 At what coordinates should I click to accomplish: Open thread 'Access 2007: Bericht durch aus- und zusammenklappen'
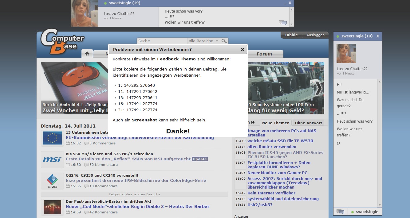[x=285, y=183]
